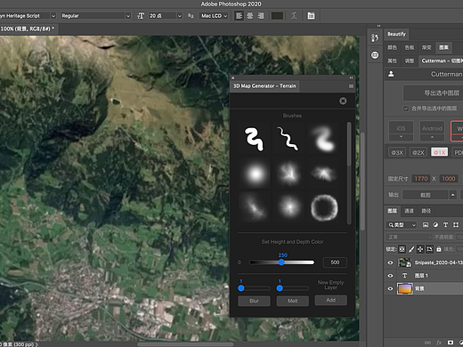Open the warp text tool

(x=294, y=16)
